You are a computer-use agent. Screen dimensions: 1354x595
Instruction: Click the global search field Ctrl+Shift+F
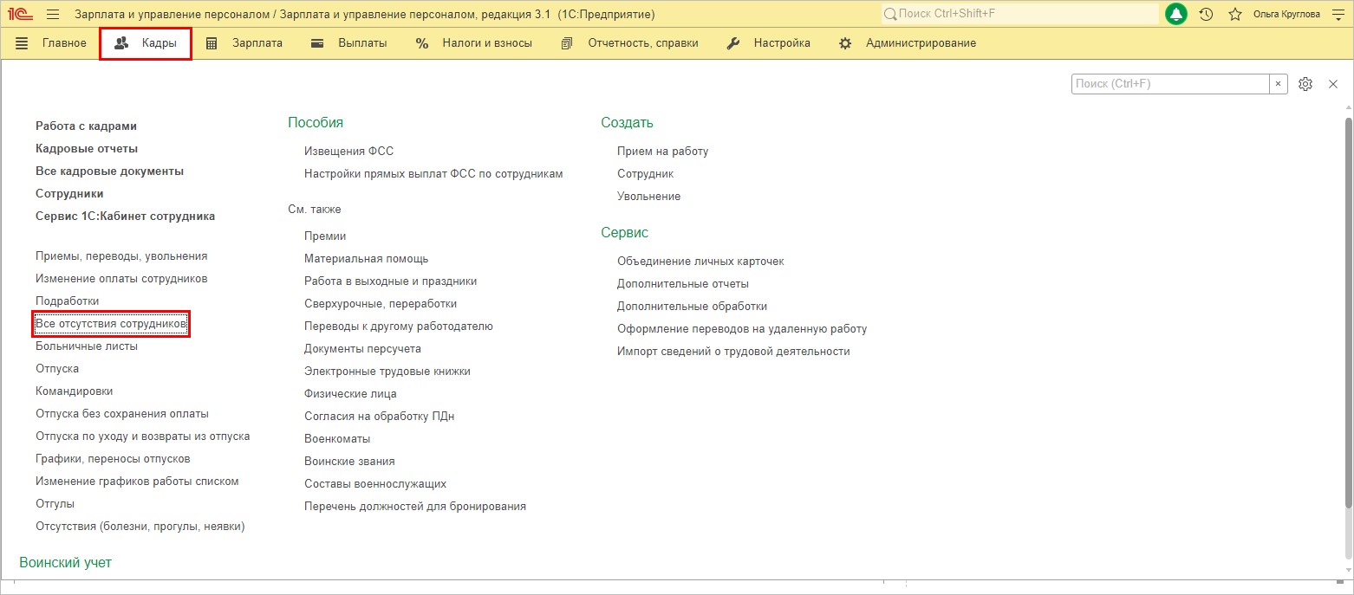tap(1019, 15)
